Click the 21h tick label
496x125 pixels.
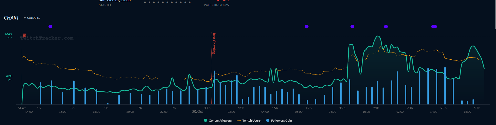point(376,108)
